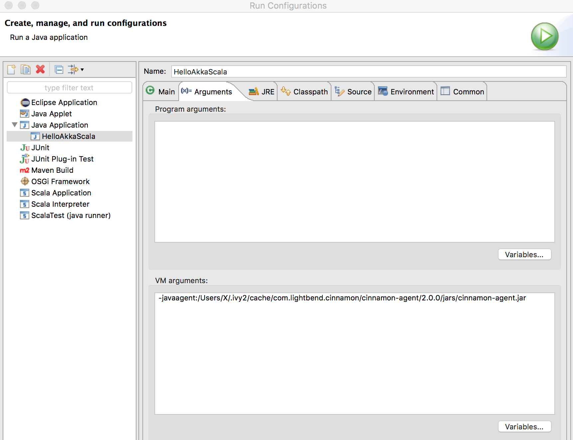Click the Duplicate launch configuration icon
The width and height of the screenshot is (573, 440).
(x=26, y=69)
